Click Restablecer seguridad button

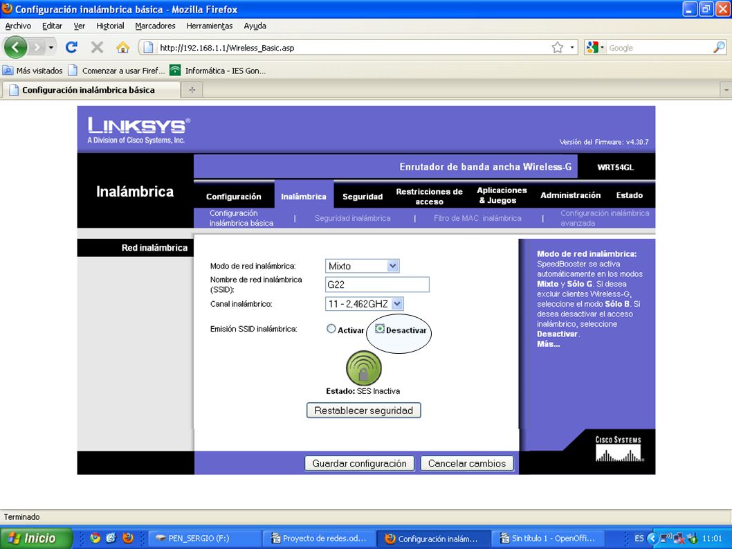[364, 411]
